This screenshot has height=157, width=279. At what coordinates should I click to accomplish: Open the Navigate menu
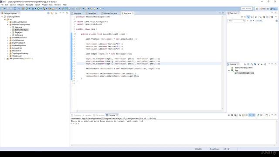click(x=29, y=5)
